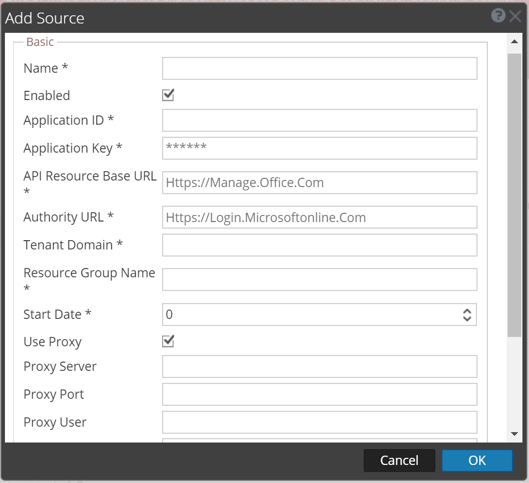Select the masked Application Key field
Viewport: 529px width, 483px height.
coord(319,148)
